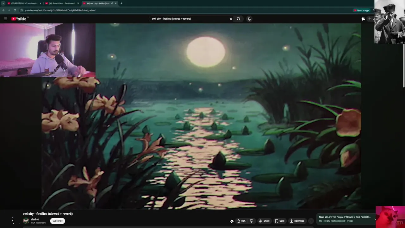The height and width of the screenshot is (228, 405).
Task: Click Mix - owl city playlist label
Action: pyautogui.click(x=336, y=221)
